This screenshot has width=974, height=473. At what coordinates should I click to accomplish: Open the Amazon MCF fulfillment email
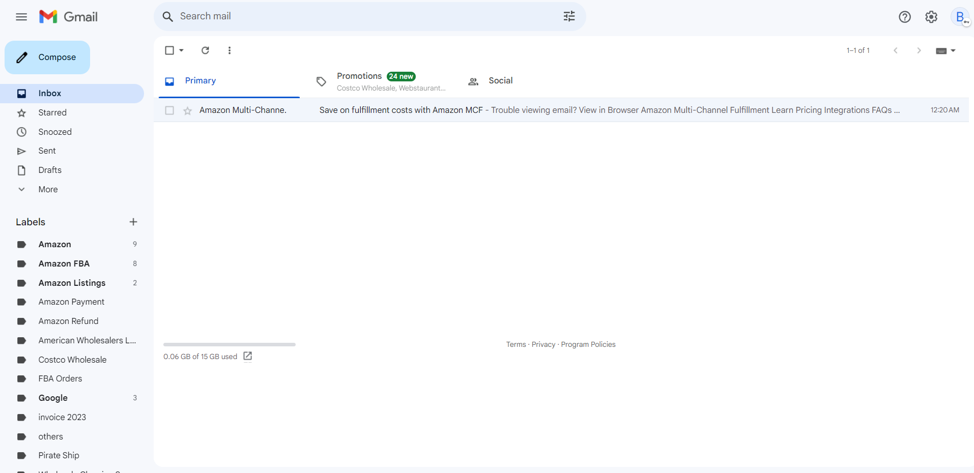(561, 110)
